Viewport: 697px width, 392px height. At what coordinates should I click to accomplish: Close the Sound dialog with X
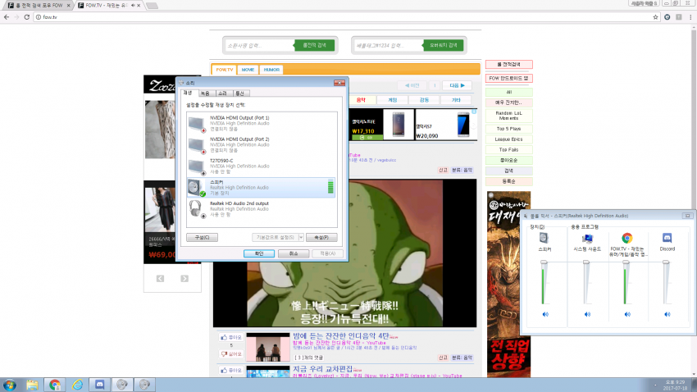(339, 83)
